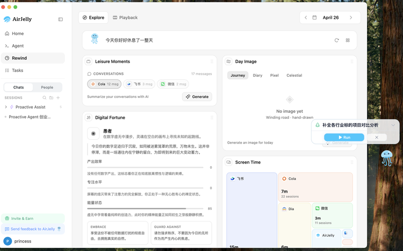Open the grid layout icon in the banner

click(x=348, y=40)
